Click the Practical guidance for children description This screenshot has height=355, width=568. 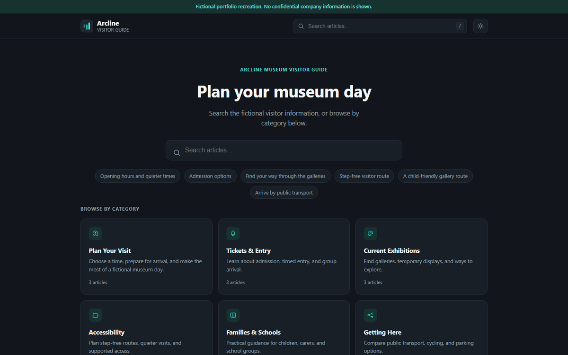275,347
